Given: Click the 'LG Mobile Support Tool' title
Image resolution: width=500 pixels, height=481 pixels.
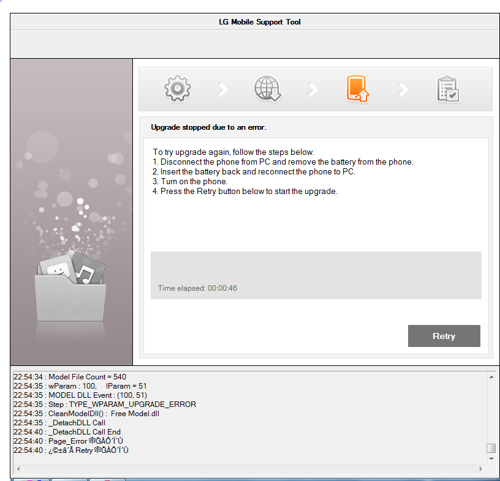Looking at the screenshot, I should (x=260, y=22).
